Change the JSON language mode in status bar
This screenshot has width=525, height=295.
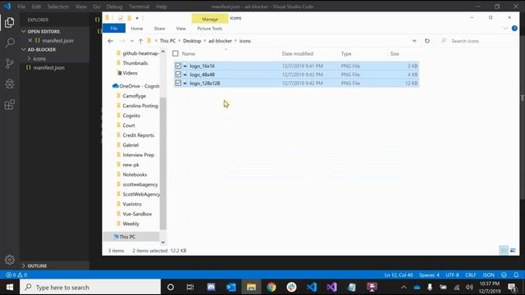(x=489, y=275)
